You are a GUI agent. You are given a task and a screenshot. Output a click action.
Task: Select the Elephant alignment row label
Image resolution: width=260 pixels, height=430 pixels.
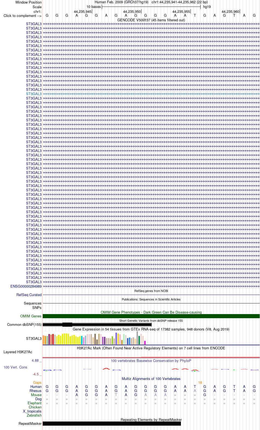tap(34, 403)
